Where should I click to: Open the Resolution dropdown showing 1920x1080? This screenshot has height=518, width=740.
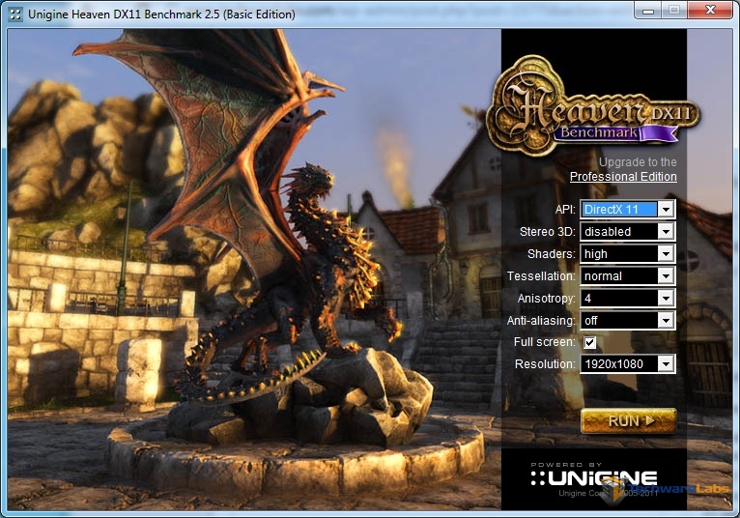(628, 364)
